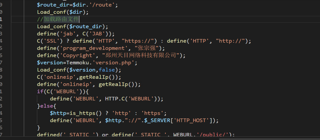Screen dimensions: 320x140
Task: Click the C('JAB') call
Action: pyautogui.click(x=95, y=34)
